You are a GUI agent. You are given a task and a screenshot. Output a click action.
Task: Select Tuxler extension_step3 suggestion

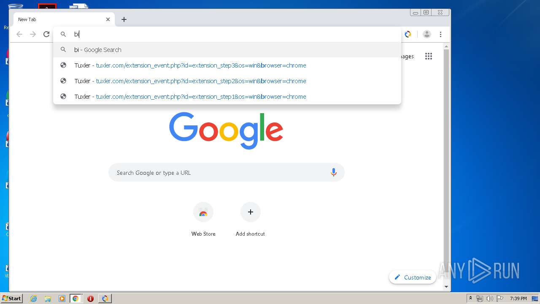[227, 65]
